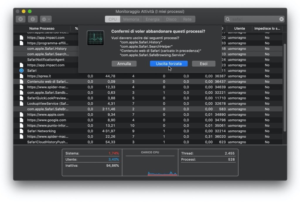Click document icon of https://www.apple.com row
Viewport: 300px width, 206px height.
pyautogui.click(x=21, y=115)
